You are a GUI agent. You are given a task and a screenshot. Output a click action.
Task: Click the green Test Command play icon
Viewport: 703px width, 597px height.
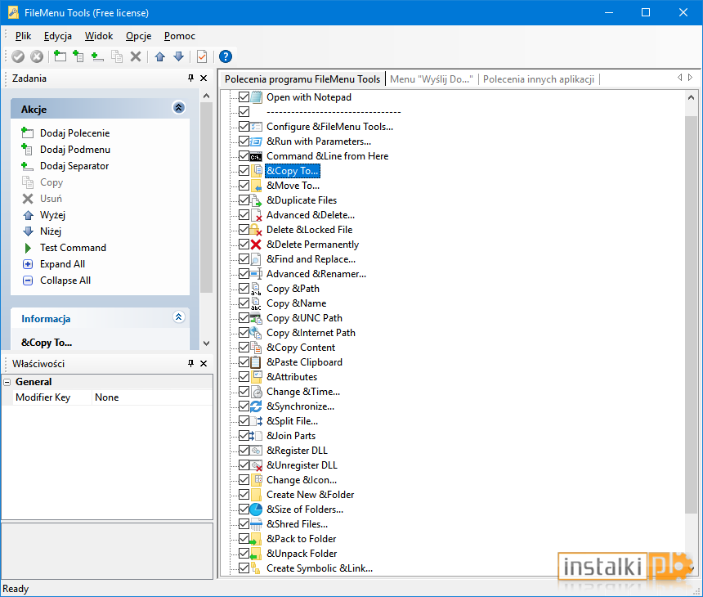pyautogui.click(x=28, y=248)
